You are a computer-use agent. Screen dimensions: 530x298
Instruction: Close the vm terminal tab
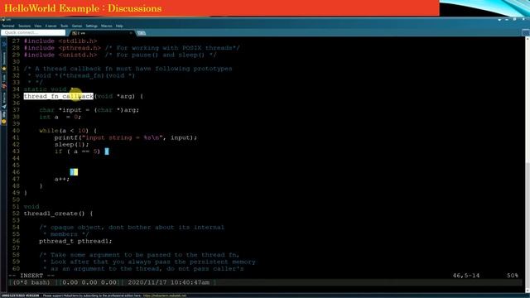[x=131, y=33]
